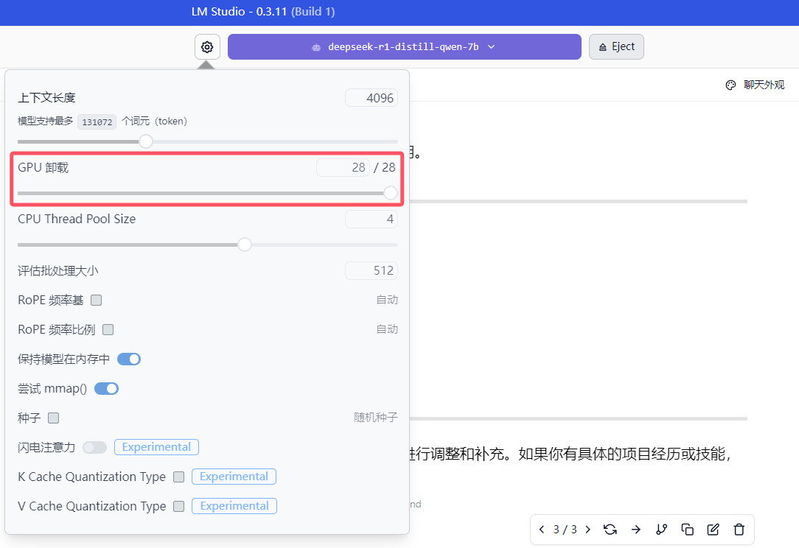Go to the previous response version
The width and height of the screenshot is (799, 548).
point(542,529)
